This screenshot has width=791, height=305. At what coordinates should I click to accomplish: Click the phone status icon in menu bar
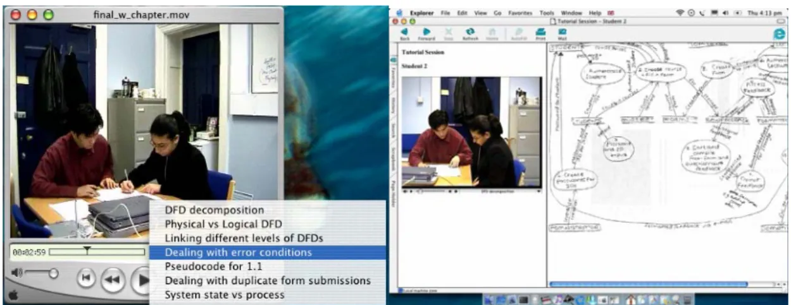702,13
